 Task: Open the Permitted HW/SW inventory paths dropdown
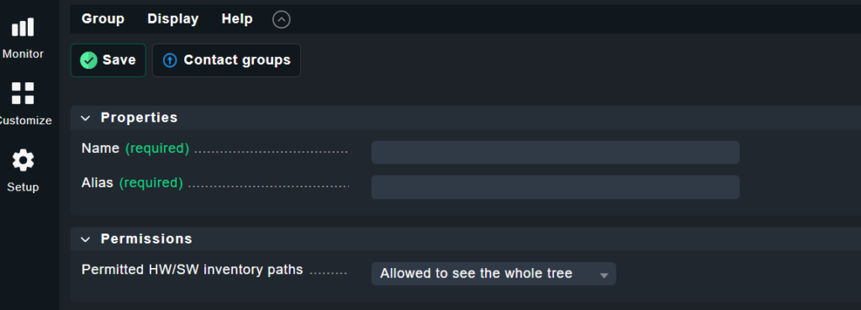point(494,274)
